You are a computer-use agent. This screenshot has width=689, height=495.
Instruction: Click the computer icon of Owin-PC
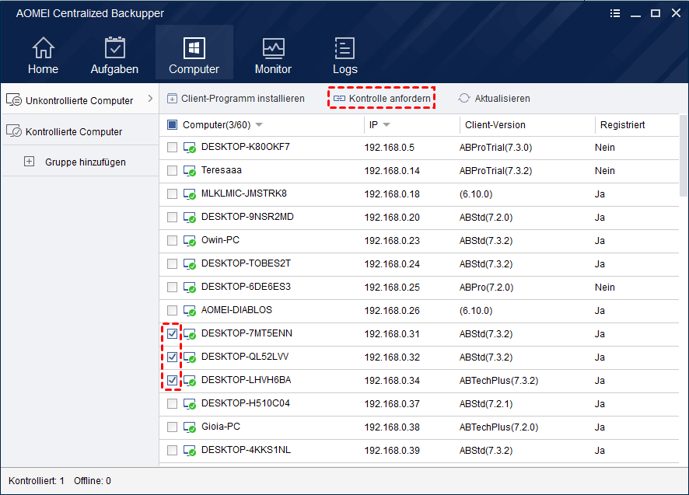190,241
